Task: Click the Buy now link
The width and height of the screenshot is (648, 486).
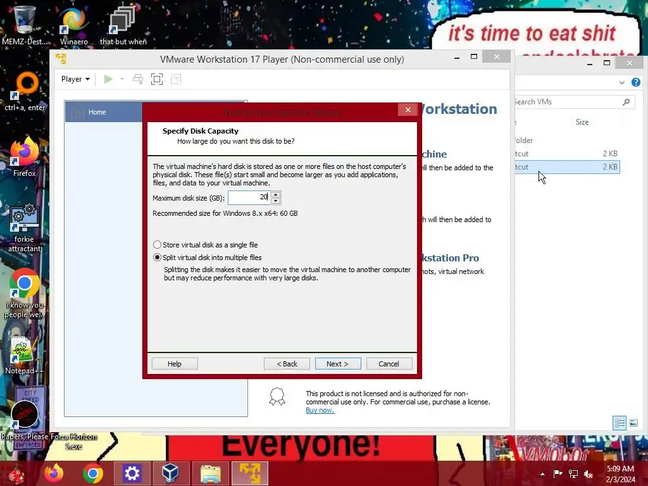Action: click(x=320, y=410)
